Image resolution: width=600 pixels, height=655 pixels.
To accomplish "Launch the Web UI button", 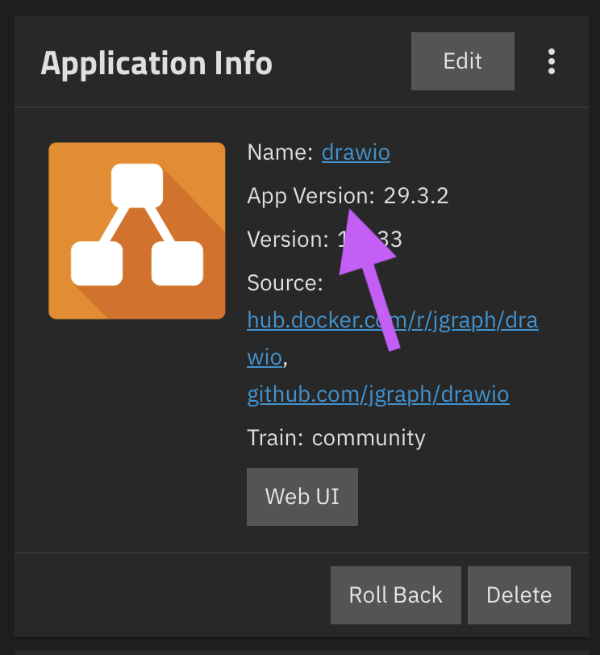I will (302, 495).
